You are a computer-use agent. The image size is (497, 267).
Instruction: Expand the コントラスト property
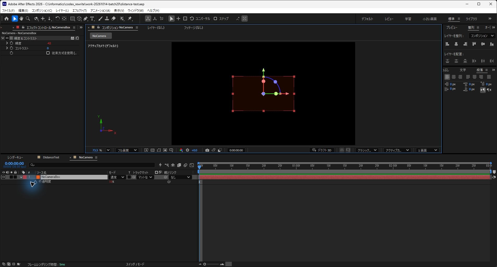tap(7, 48)
